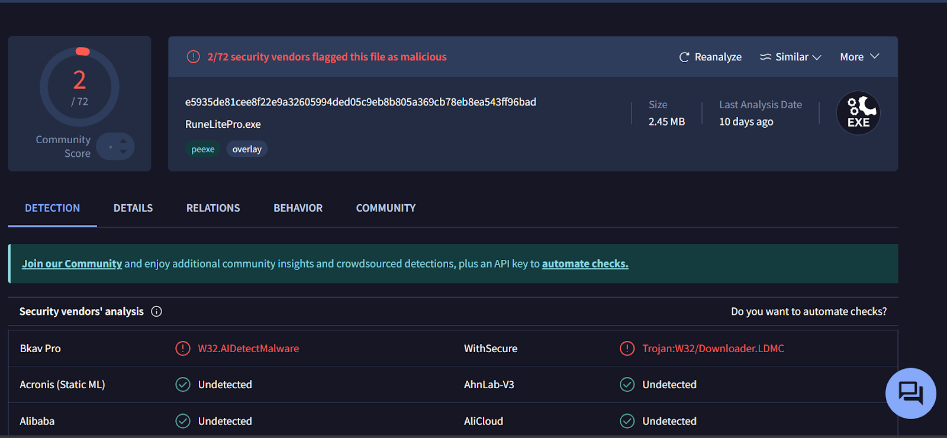Open the EXE file type icon

click(x=858, y=113)
